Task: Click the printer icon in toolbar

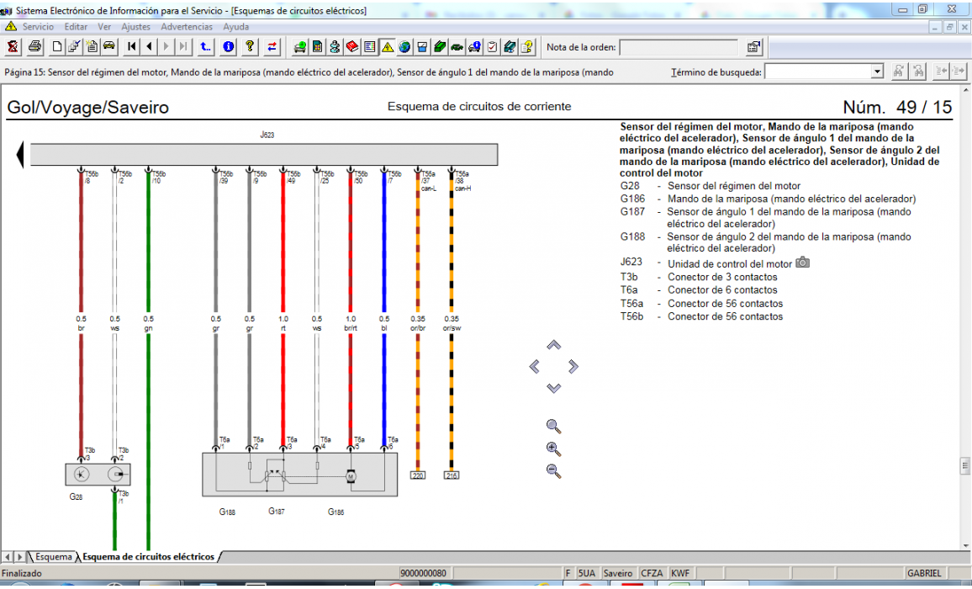Action: click(34, 46)
